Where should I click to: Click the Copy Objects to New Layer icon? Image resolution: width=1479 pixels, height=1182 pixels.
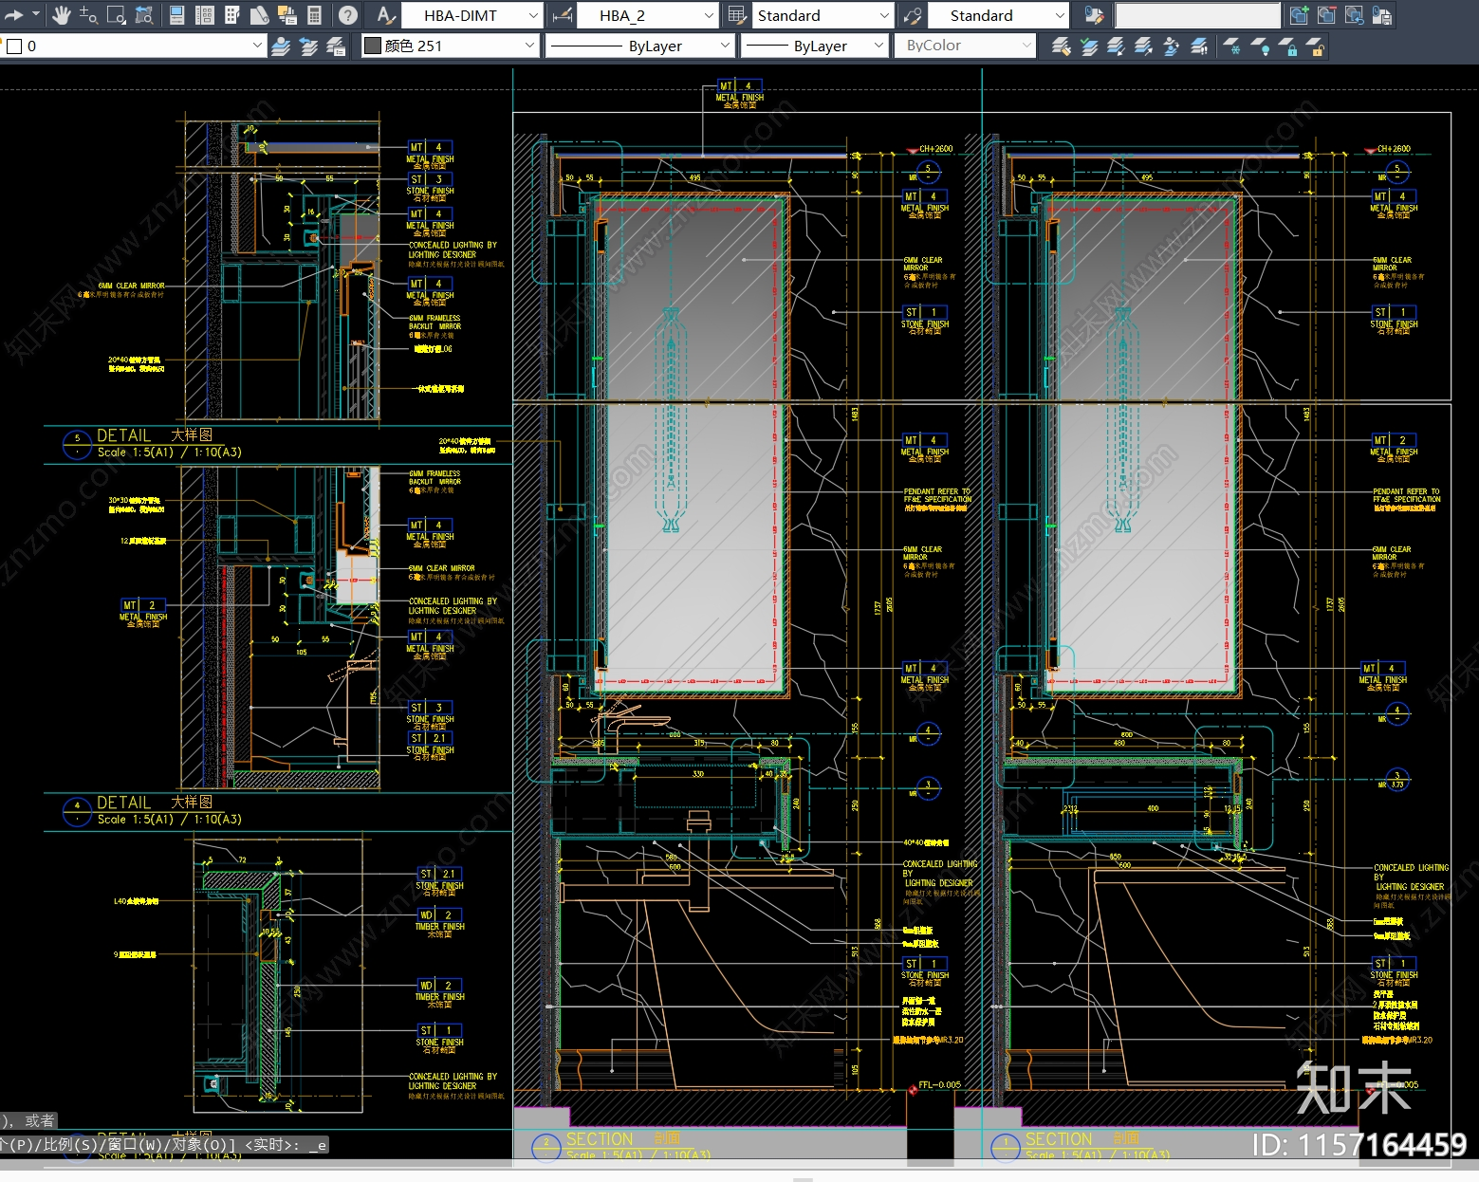pos(1143,46)
